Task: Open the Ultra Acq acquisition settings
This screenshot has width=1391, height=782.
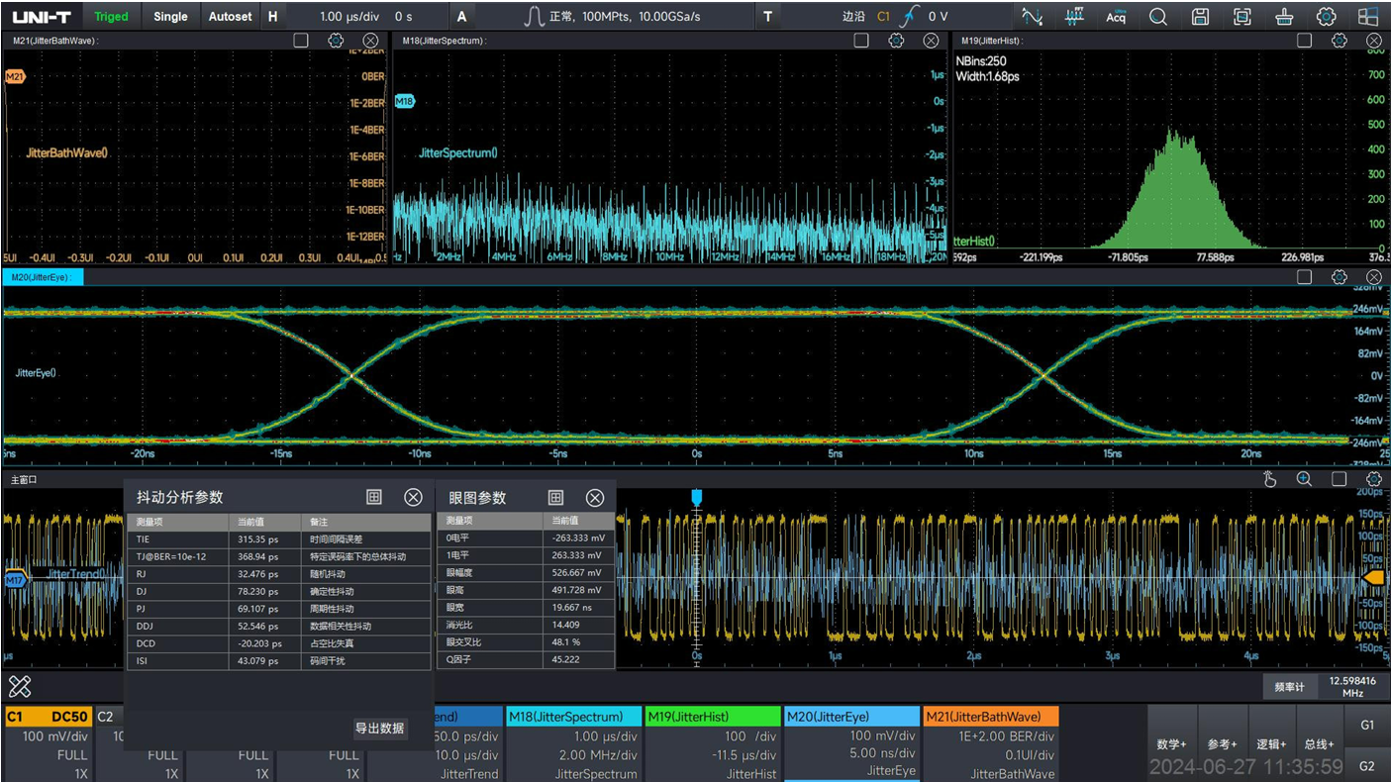Action: [1116, 16]
